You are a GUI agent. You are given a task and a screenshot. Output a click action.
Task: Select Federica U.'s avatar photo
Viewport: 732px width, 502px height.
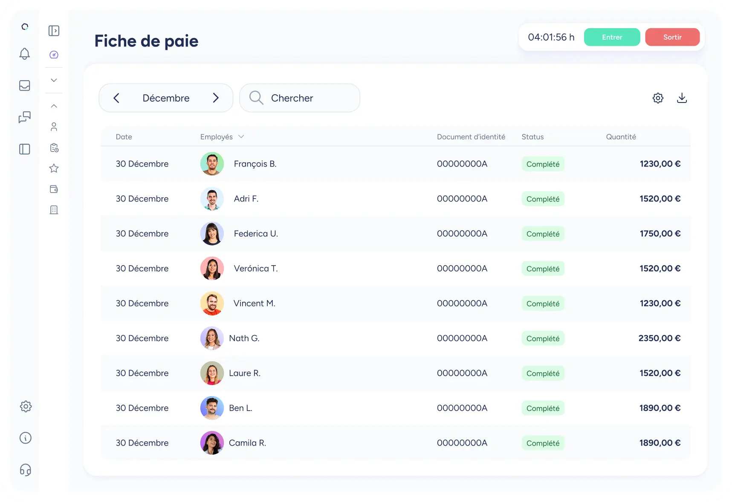click(x=212, y=234)
